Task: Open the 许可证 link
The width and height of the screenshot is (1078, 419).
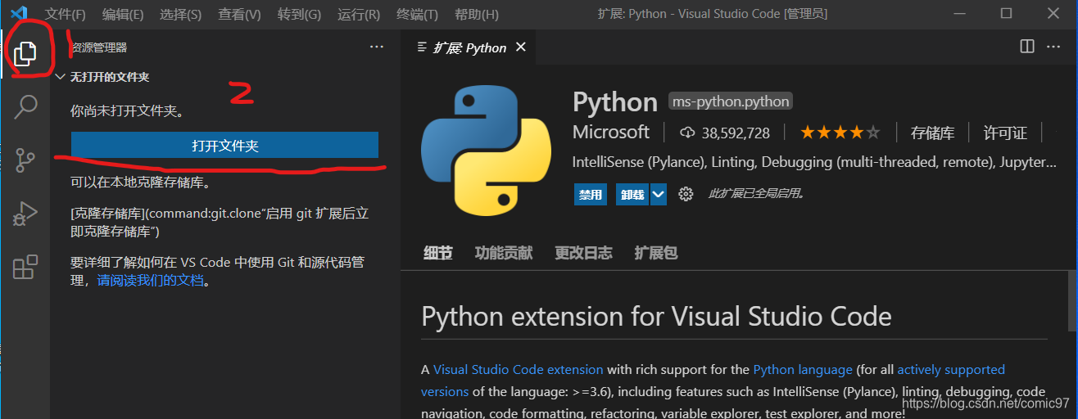Action: [x=1005, y=133]
